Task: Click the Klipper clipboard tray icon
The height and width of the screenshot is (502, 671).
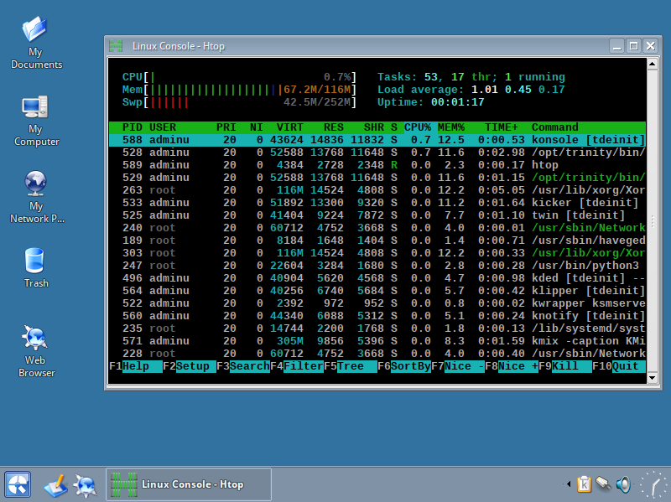Action: click(x=584, y=484)
